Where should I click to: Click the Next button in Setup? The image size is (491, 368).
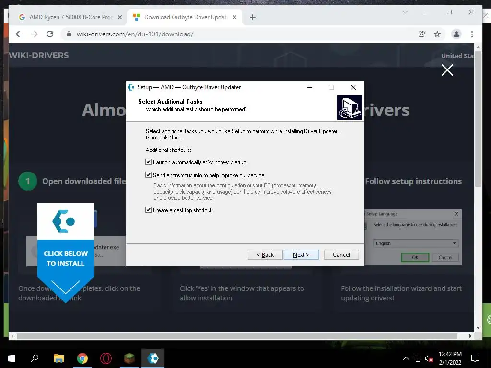tap(301, 255)
